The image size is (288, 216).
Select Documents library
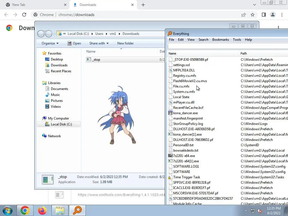[x=59, y=89]
